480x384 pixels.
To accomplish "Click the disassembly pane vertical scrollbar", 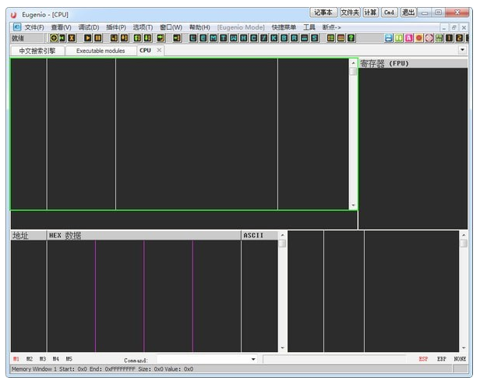I will point(353,133).
